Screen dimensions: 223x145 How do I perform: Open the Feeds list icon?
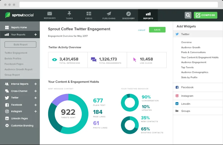coord(89,14)
